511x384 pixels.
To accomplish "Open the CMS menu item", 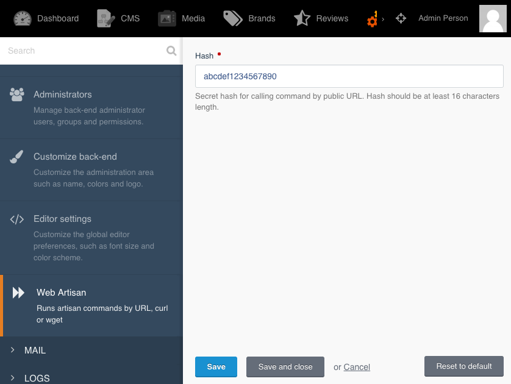I will click(118, 18).
